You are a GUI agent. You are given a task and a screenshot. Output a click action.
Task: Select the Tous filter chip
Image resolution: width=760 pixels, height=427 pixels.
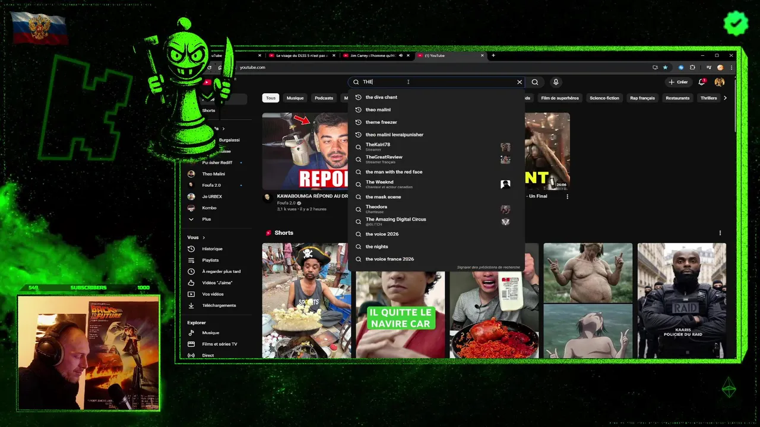click(271, 98)
